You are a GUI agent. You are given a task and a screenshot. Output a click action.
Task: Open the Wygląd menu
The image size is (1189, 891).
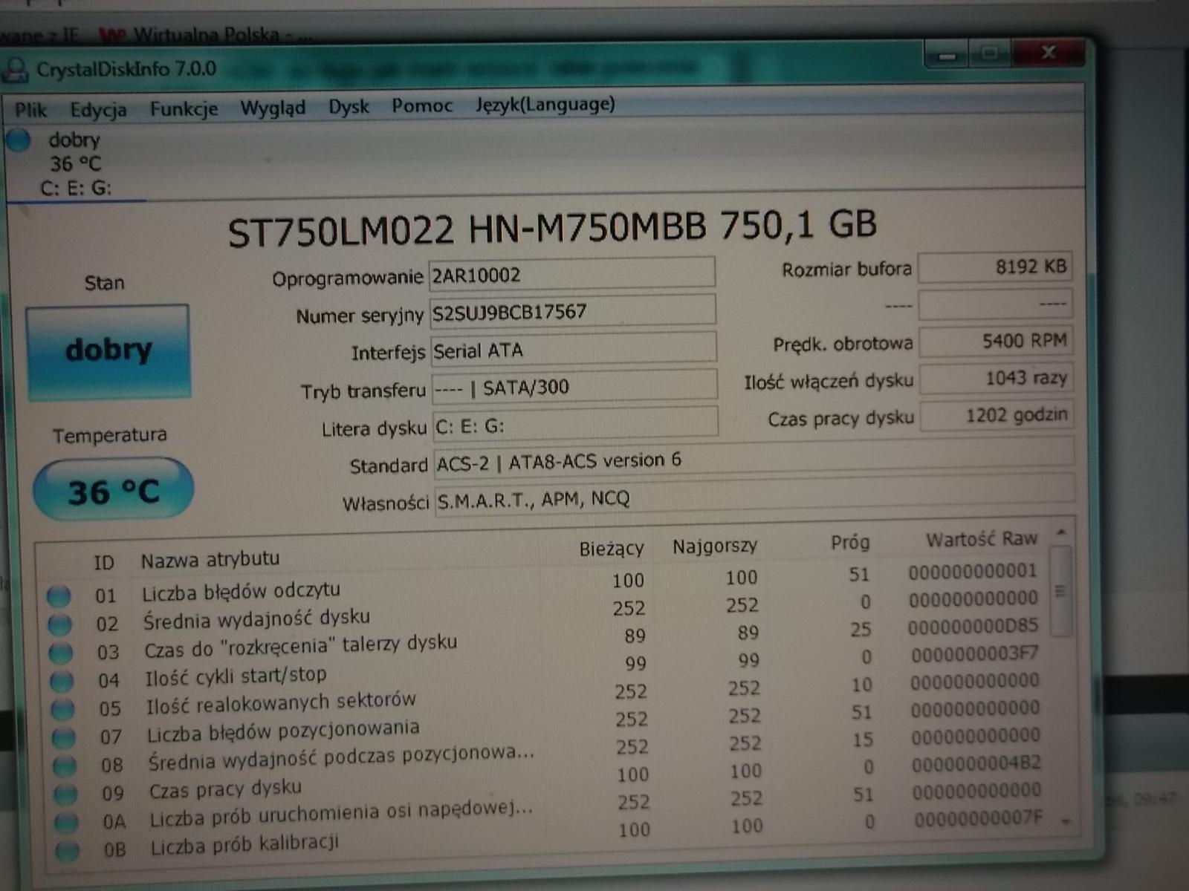(273, 108)
